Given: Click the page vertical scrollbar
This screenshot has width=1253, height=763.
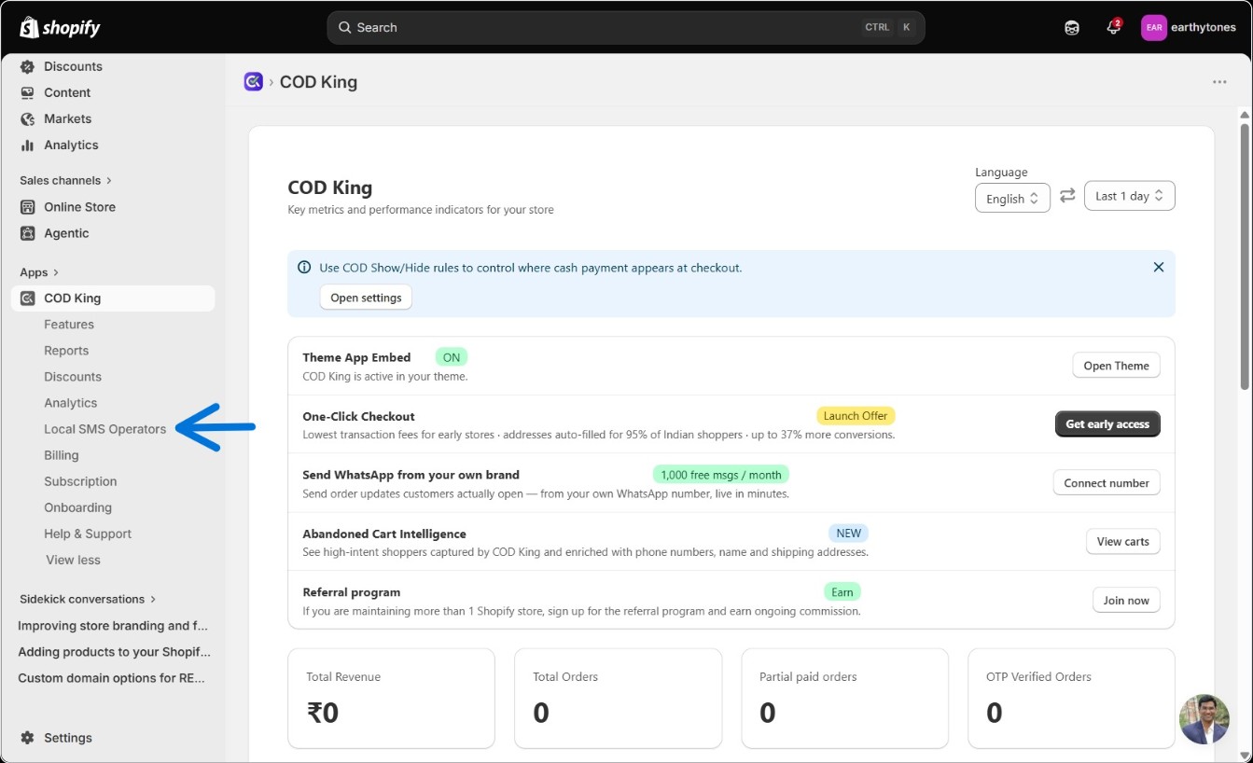Looking at the screenshot, I should coord(1244,257).
